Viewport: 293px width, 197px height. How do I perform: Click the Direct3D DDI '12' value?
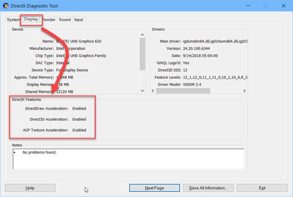[x=185, y=70]
